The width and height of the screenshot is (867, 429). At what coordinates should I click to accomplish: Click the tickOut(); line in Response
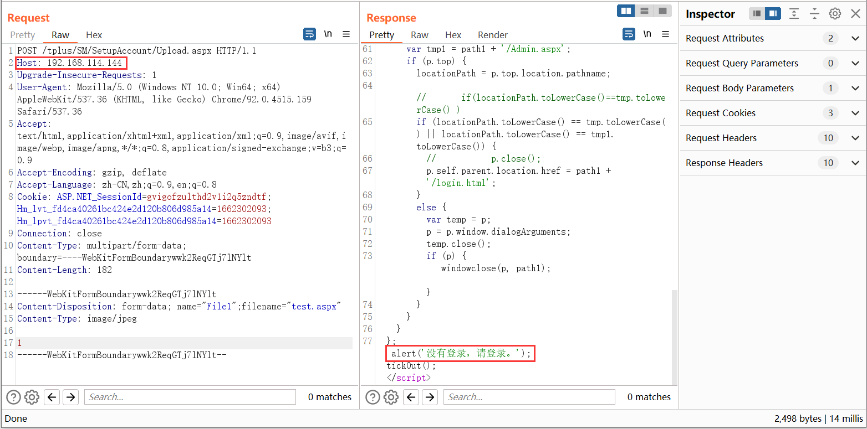(411, 365)
